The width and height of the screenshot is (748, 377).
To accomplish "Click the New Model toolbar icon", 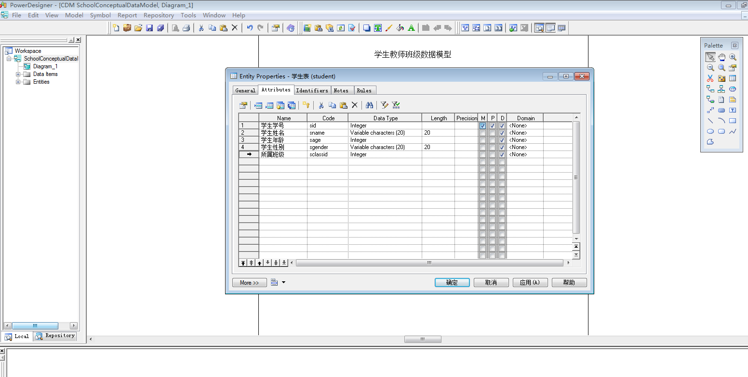I will pos(116,28).
